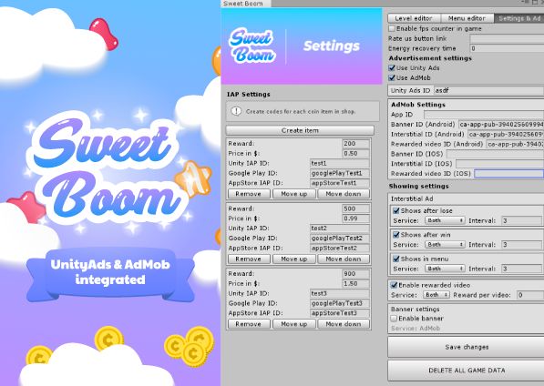The width and height of the screenshot is (544, 386).
Task: Open Service dropdown under Shows after win
Action: [445, 245]
